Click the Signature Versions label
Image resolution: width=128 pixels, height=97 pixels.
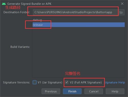[x=16, y=82]
